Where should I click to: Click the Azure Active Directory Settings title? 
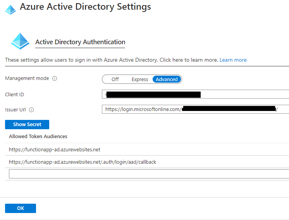coord(85,7)
